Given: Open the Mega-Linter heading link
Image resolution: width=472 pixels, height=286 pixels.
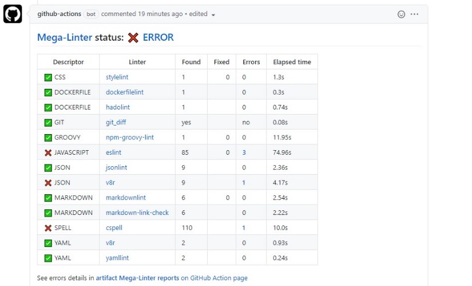Looking at the screenshot, I should [x=65, y=38].
